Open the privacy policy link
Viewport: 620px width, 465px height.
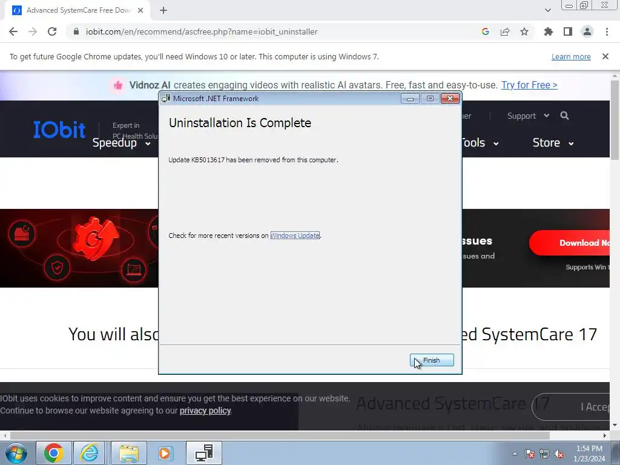tap(205, 411)
